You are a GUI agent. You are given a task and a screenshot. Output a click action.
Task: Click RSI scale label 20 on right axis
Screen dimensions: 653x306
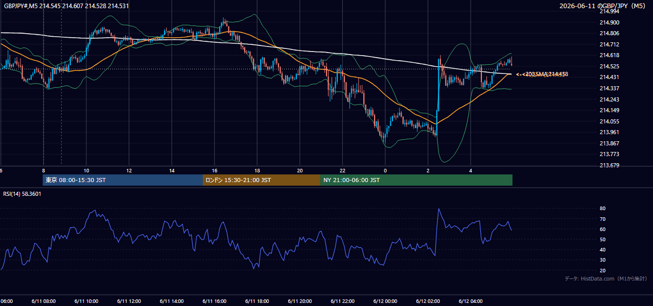click(x=602, y=270)
